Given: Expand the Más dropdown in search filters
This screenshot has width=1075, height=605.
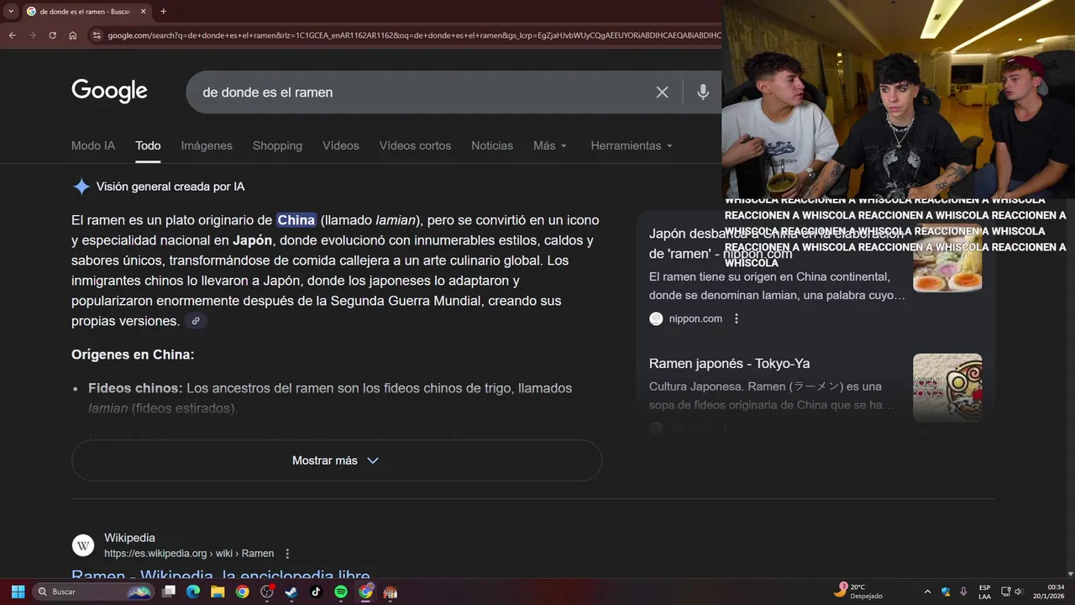Looking at the screenshot, I should click(550, 145).
